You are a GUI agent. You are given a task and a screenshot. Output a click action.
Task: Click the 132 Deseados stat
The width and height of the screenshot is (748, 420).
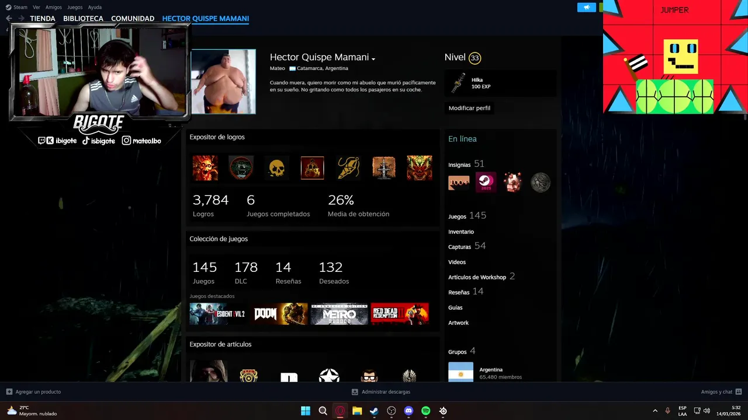pos(334,272)
